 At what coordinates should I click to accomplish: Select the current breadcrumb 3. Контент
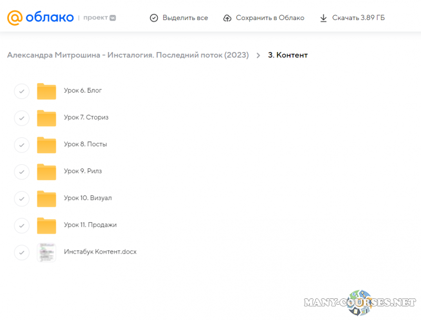(288, 55)
